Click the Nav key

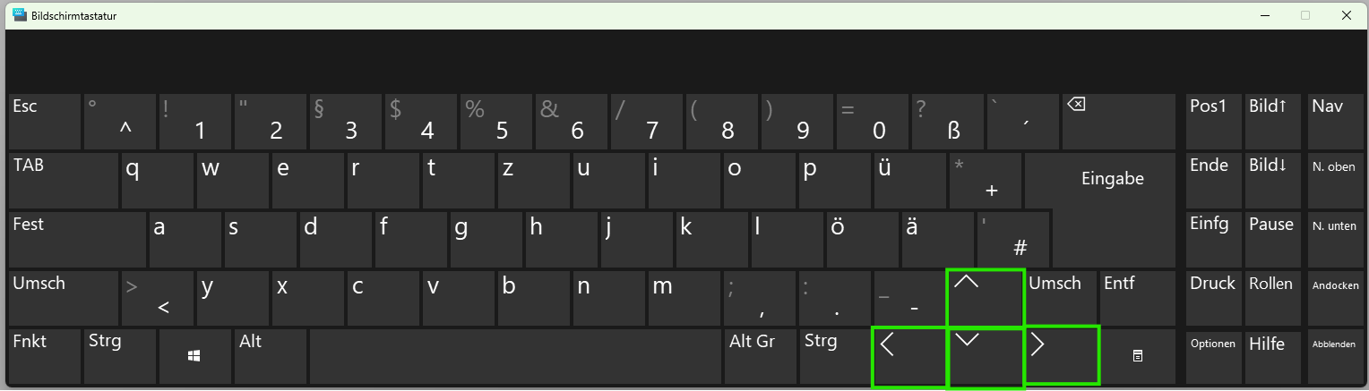1334,121
